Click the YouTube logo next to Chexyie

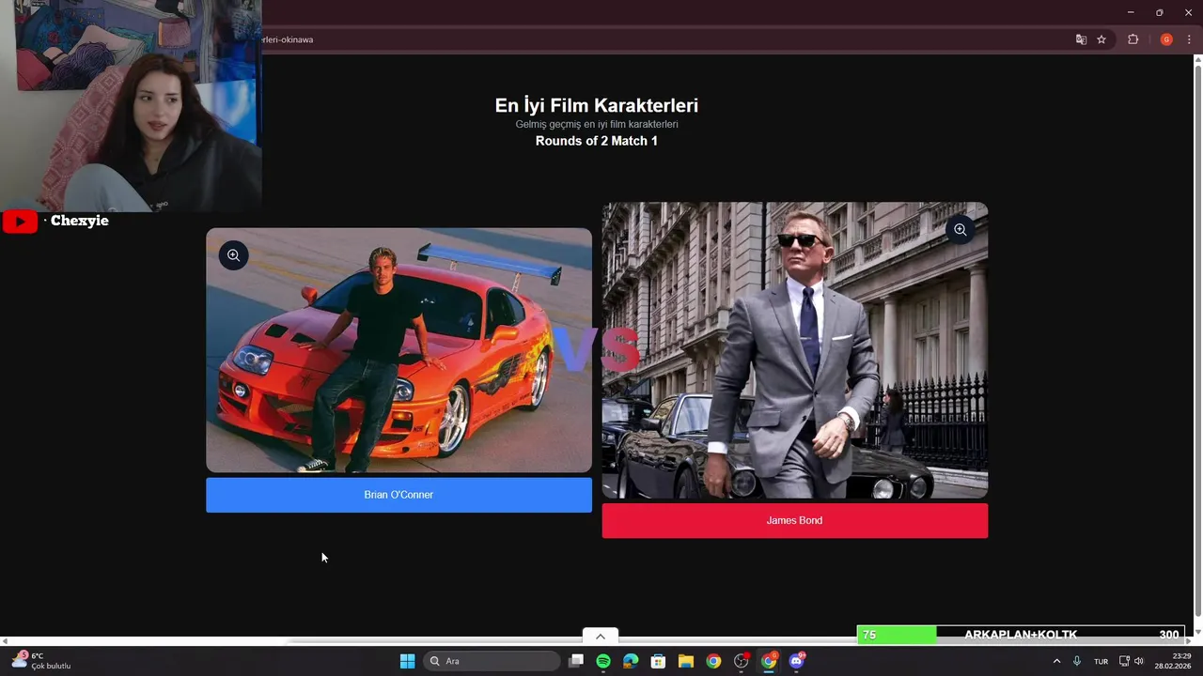pos(20,222)
